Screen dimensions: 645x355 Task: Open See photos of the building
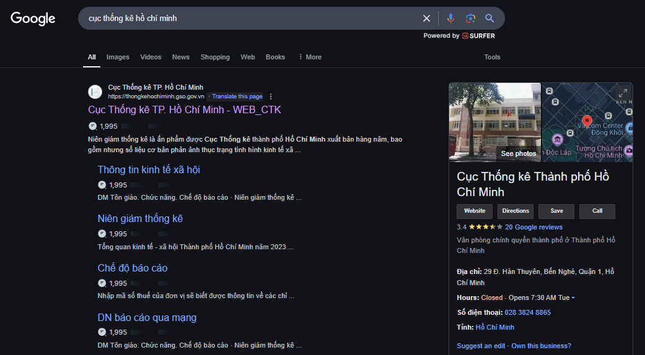pos(519,153)
